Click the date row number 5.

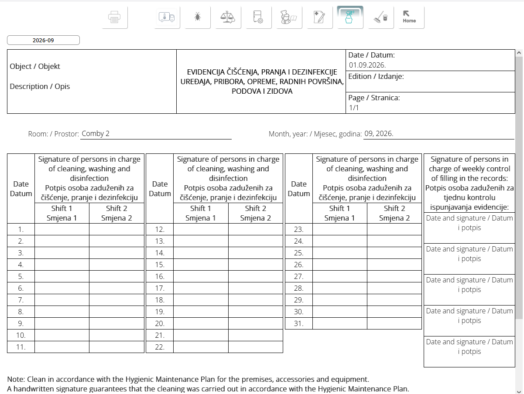pyautogui.click(x=21, y=276)
